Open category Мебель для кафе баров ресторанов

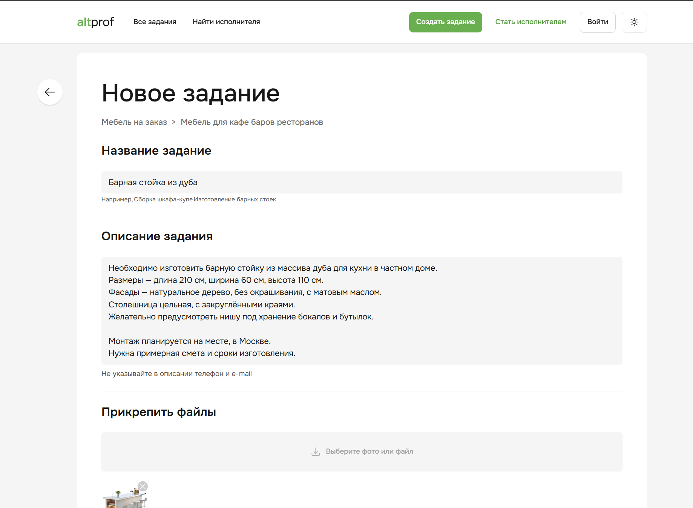pos(252,122)
